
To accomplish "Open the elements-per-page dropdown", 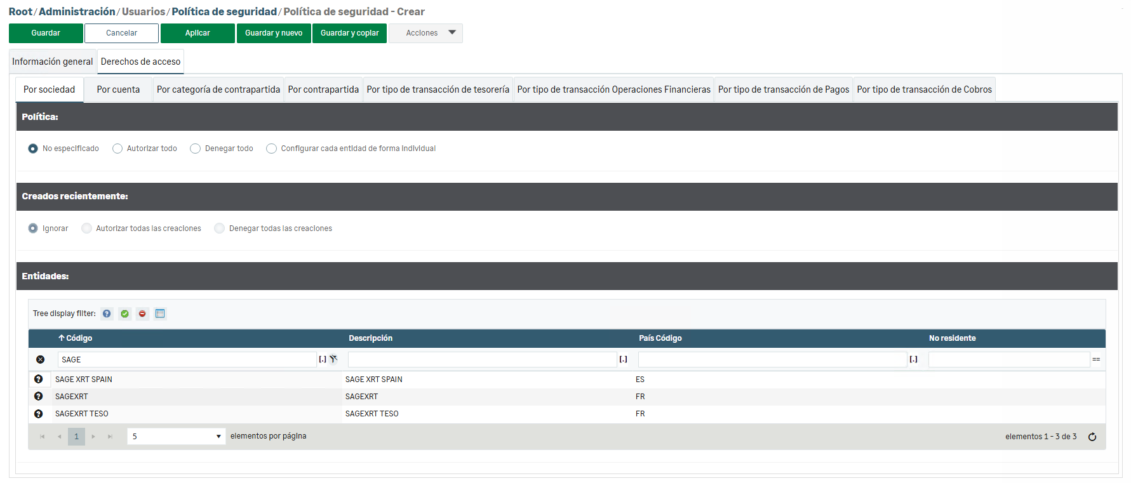I will click(177, 437).
